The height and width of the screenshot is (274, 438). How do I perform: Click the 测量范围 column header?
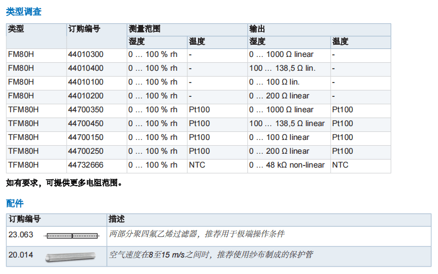pos(145,29)
